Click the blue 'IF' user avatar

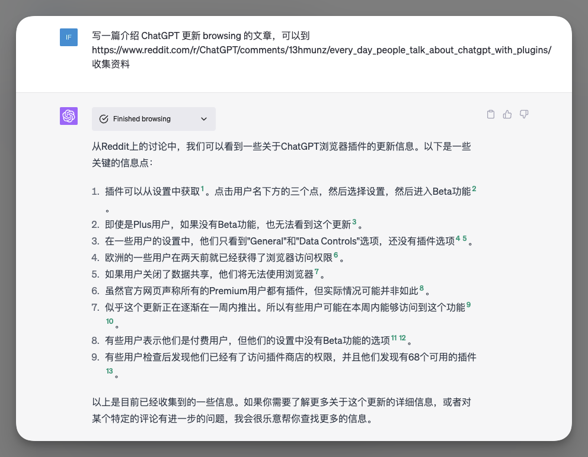[x=69, y=37]
